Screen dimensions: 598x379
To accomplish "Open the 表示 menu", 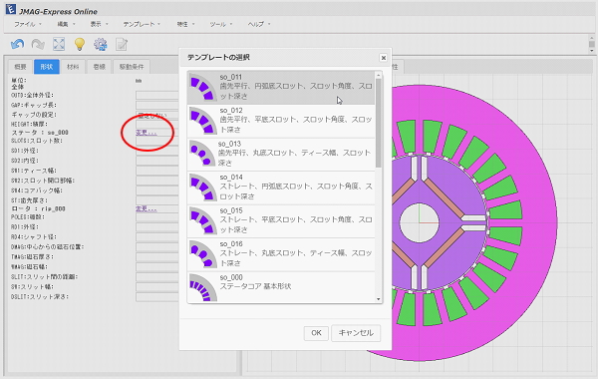I will pyautogui.click(x=99, y=24).
